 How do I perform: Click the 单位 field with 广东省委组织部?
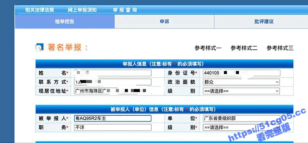point(242,118)
